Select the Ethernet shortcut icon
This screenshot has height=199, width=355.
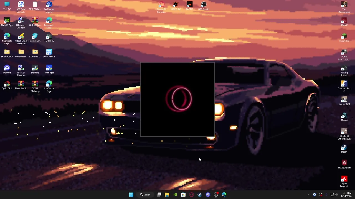[21, 23]
